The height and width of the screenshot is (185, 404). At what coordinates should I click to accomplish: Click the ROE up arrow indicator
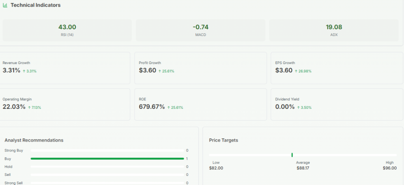coord(168,108)
